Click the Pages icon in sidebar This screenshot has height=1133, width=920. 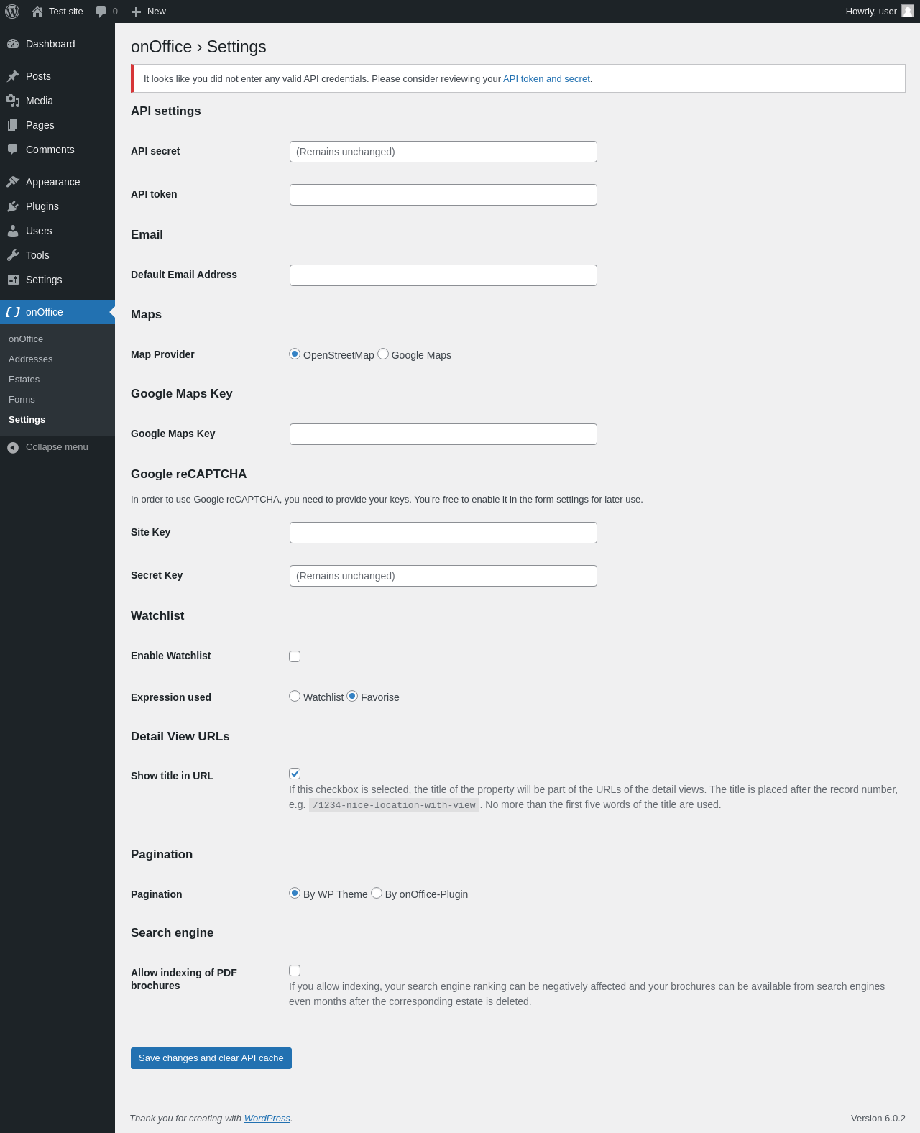click(13, 125)
